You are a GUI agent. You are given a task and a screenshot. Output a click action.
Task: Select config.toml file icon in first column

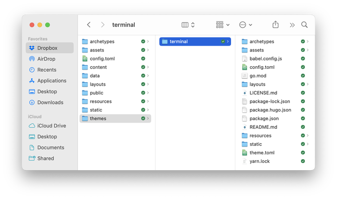[85, 59]
